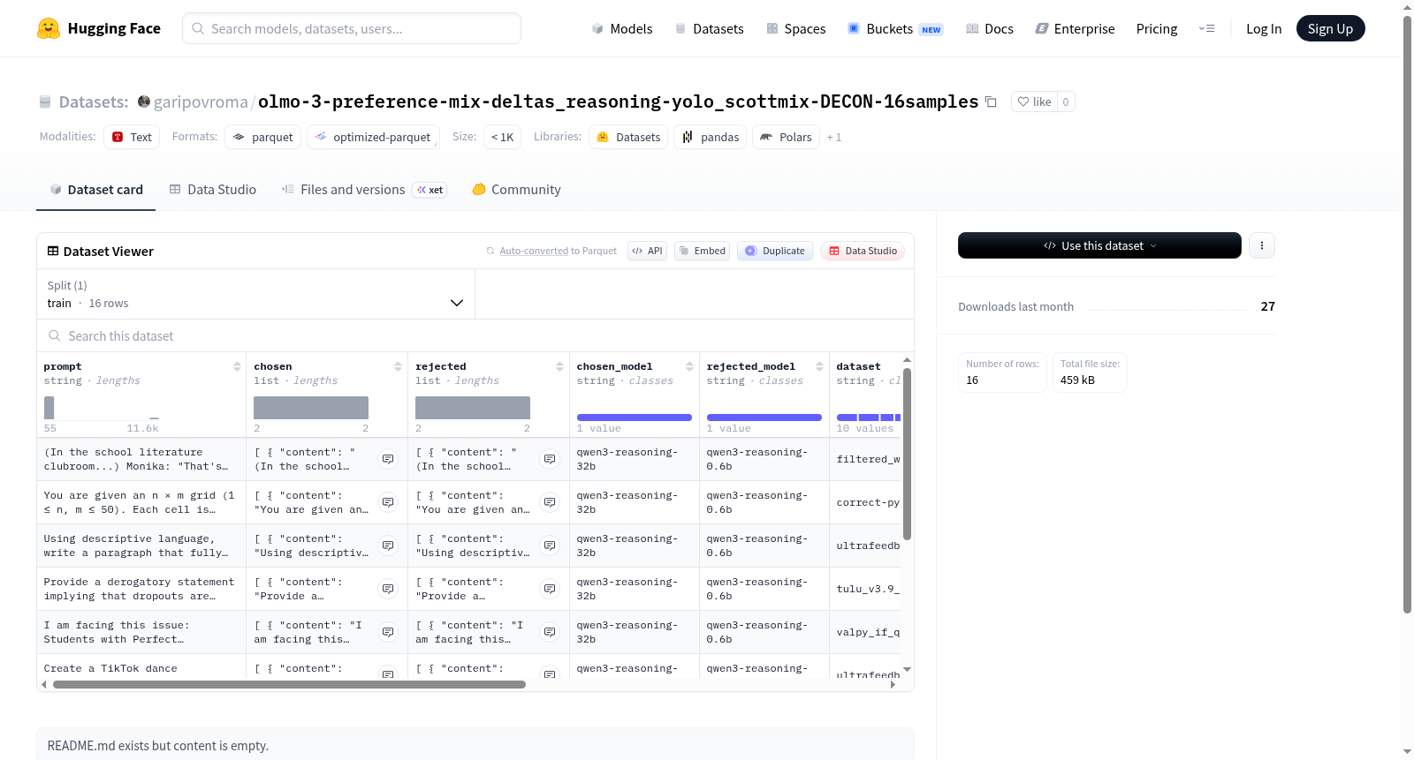Screen dimensions: 1414x760
Task: Open chosen chat icon in grid problem row
Action: (x=388, y=502)
